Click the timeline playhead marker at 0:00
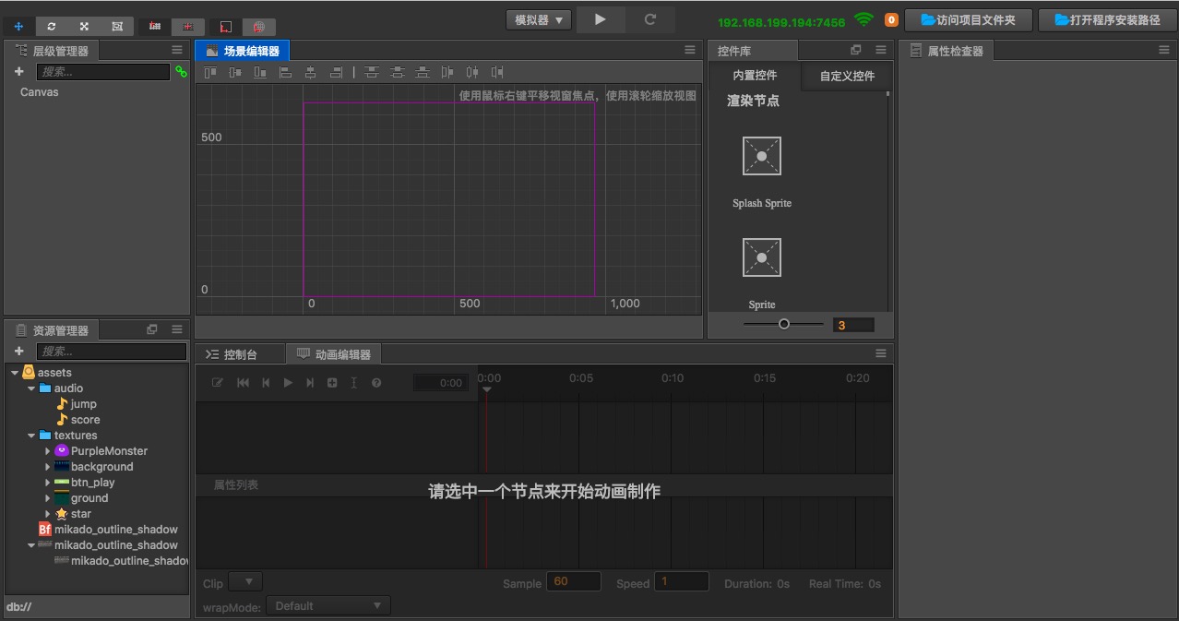This screenshot has width=1179, height=621. (487, 389)
